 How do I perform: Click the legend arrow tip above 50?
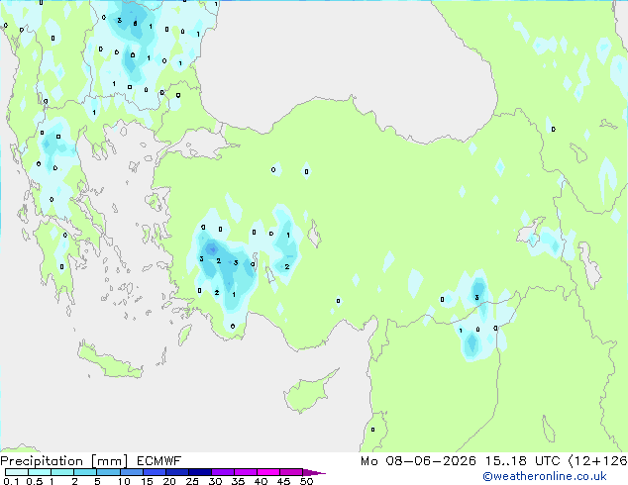(x=314, y=472)
